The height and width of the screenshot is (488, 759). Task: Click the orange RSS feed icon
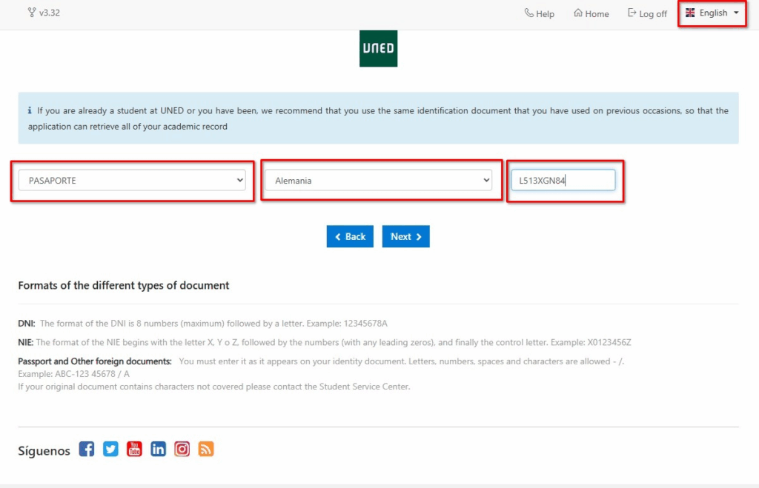click(205, 449)
